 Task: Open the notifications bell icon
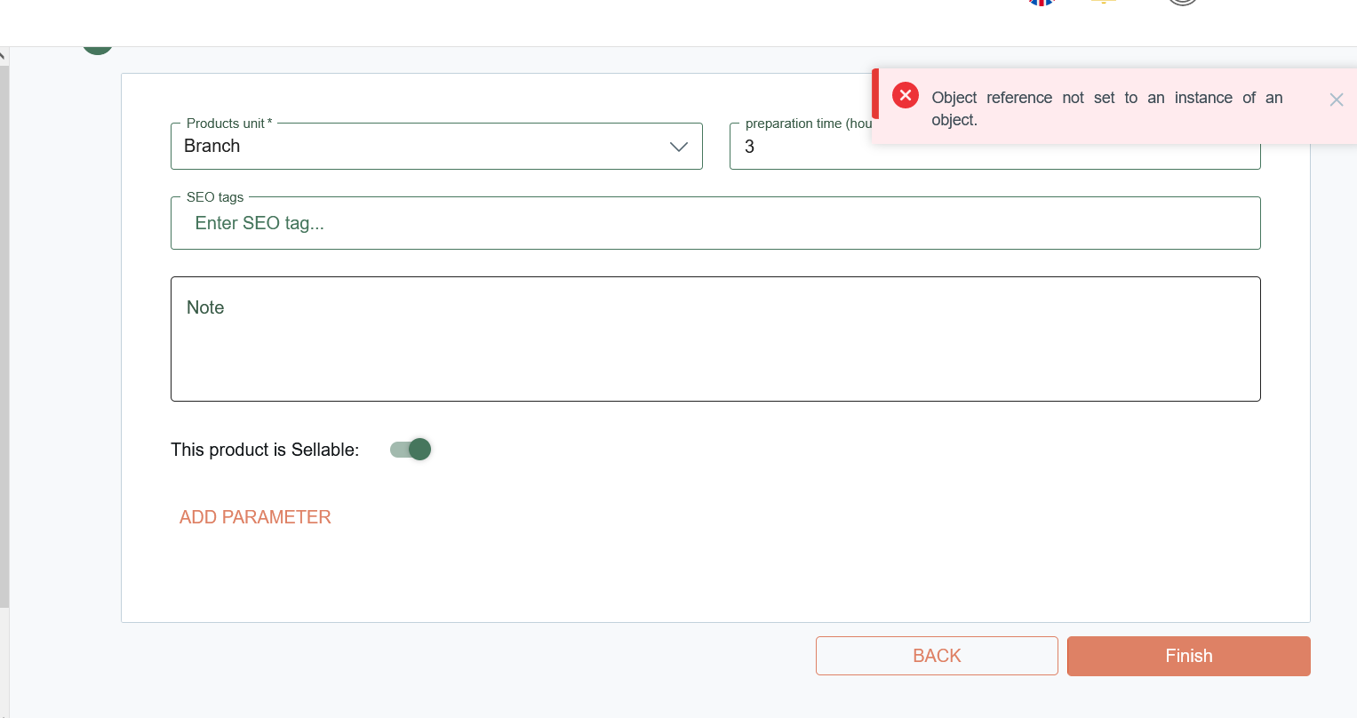click(x=1103, y=3)
